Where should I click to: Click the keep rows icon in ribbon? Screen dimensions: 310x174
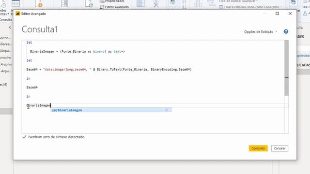pyautogui.click(x=173, y=3)
